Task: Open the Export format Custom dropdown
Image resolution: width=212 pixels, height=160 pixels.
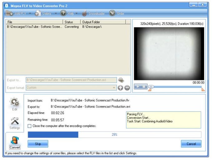Action: 71,87
